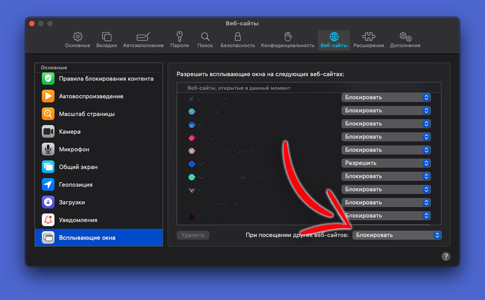Open the 'При посещении других веб-сайтов' dropdown
This screenshot has width=485, height=300.
397,235
